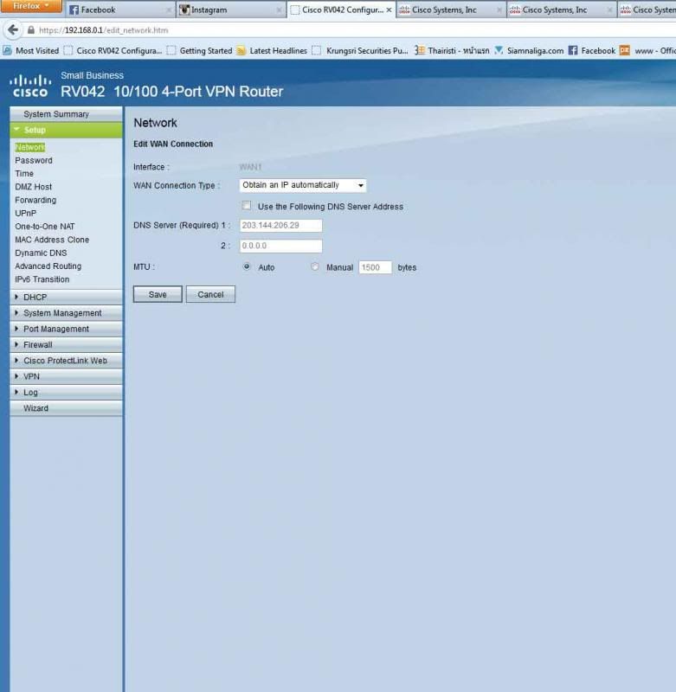The height and width of the screenshot is (692, 676).
Task: Click the DNS Server 1 input field
Action: click(280, 226)
